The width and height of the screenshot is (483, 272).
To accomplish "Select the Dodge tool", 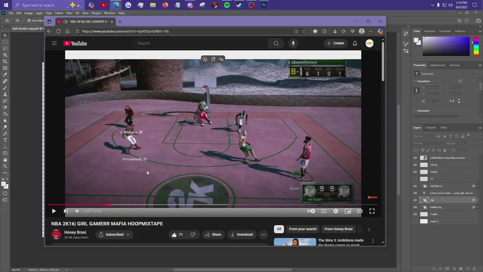I will (x=5, y=127).
